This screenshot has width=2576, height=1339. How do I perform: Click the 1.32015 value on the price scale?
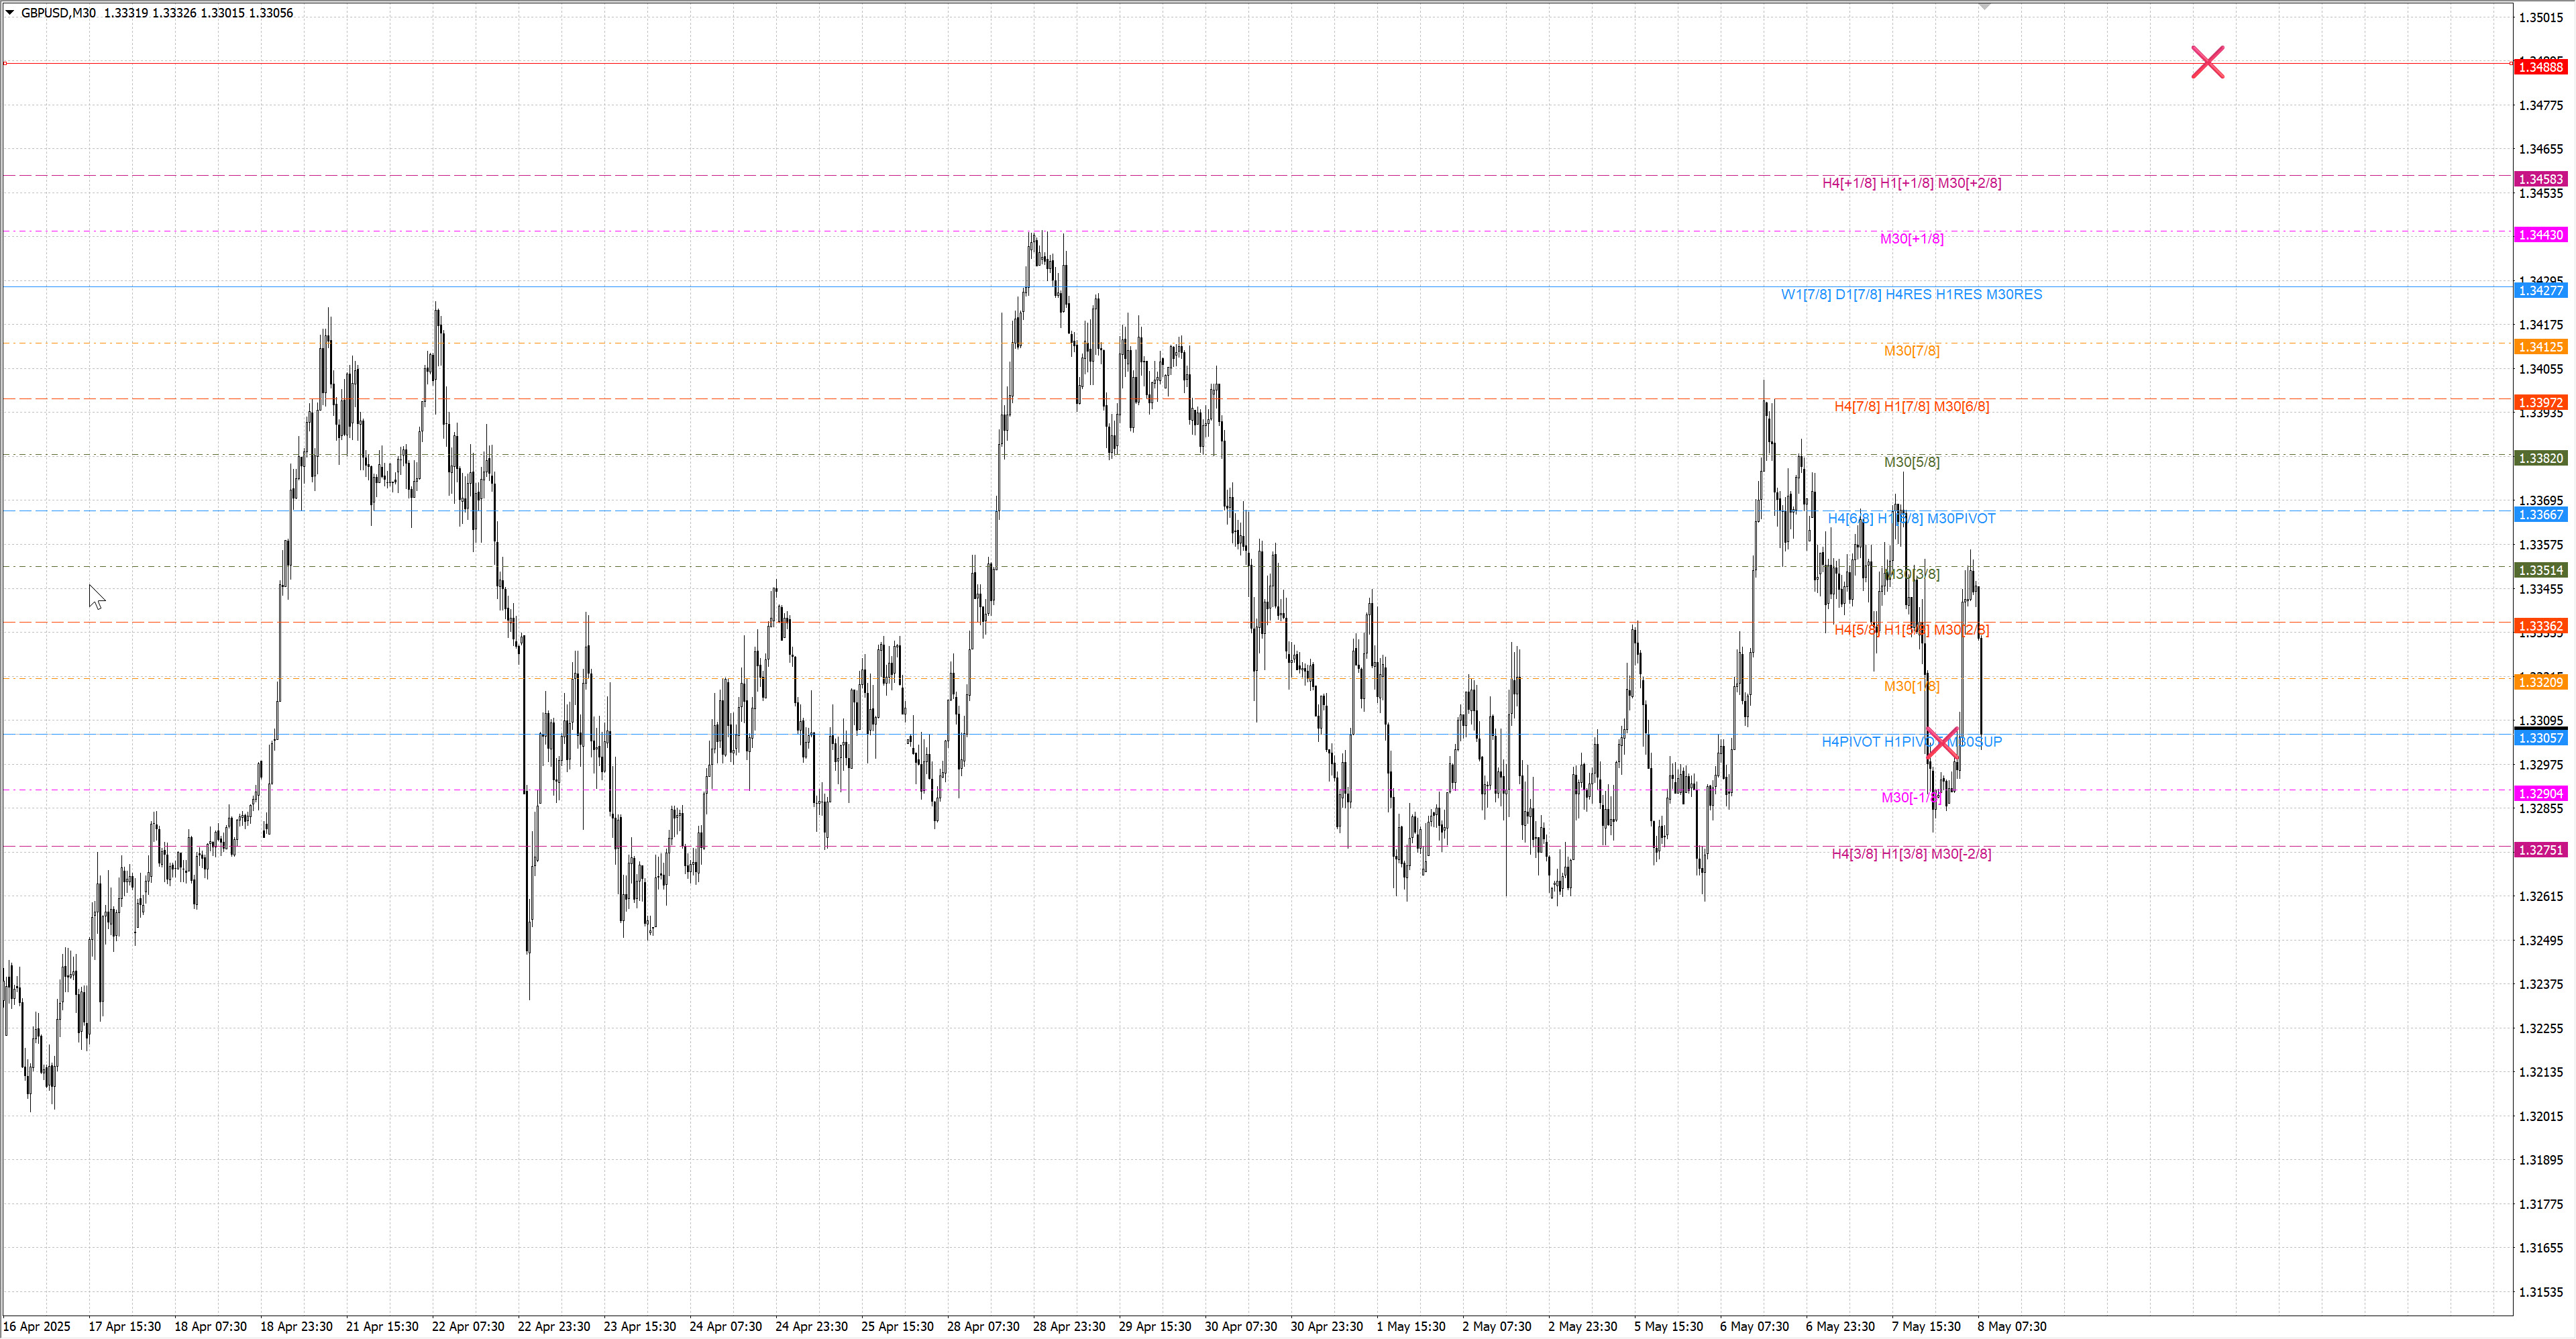point(2540,1116)
